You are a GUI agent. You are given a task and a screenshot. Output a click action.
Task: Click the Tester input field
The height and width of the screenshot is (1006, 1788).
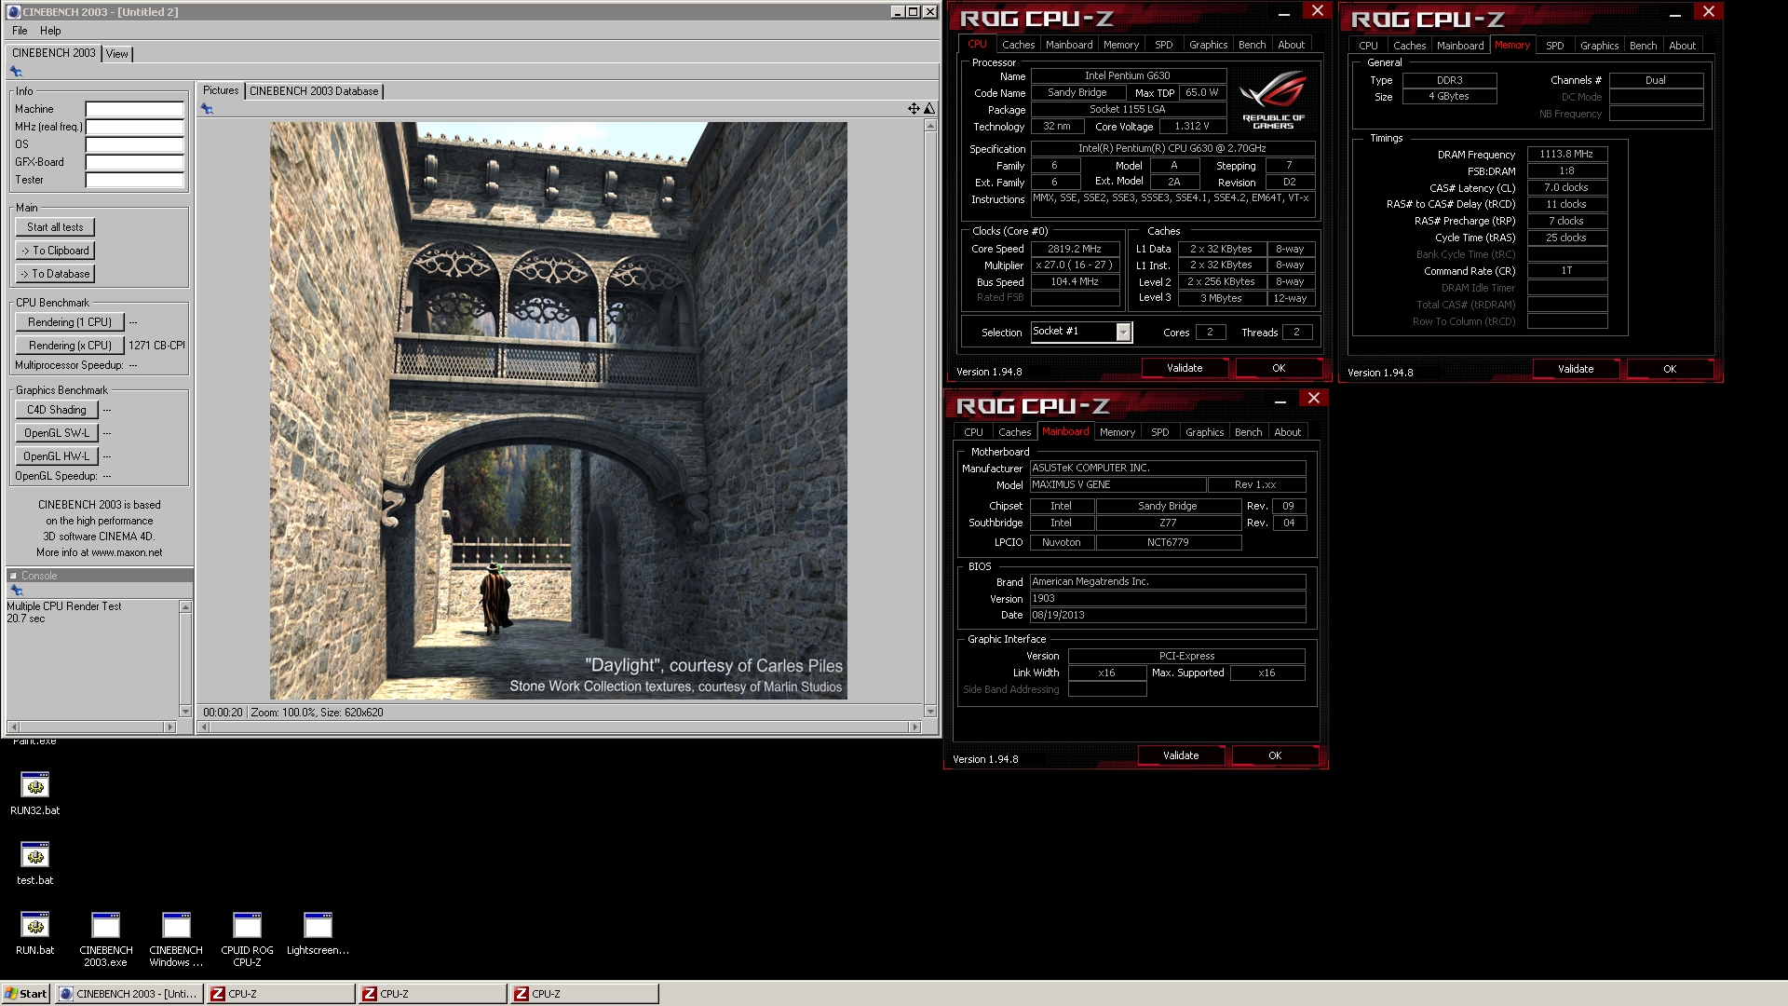(x=134, y=180)
